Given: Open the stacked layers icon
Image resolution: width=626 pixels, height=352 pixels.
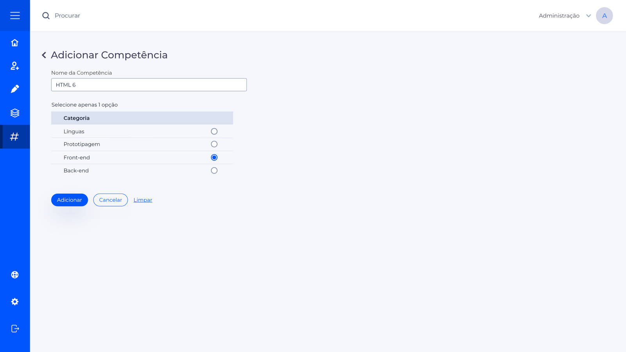Looking at the screenshot, I should point(15,113).
